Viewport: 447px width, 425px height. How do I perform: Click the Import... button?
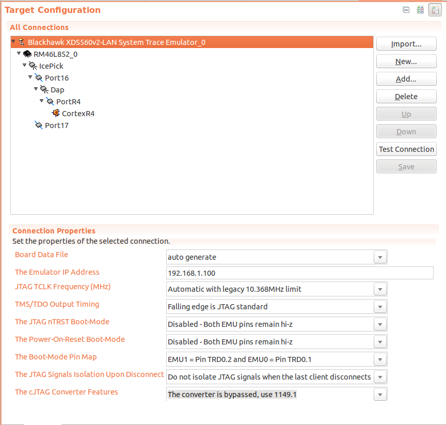[x=406, y=44]
